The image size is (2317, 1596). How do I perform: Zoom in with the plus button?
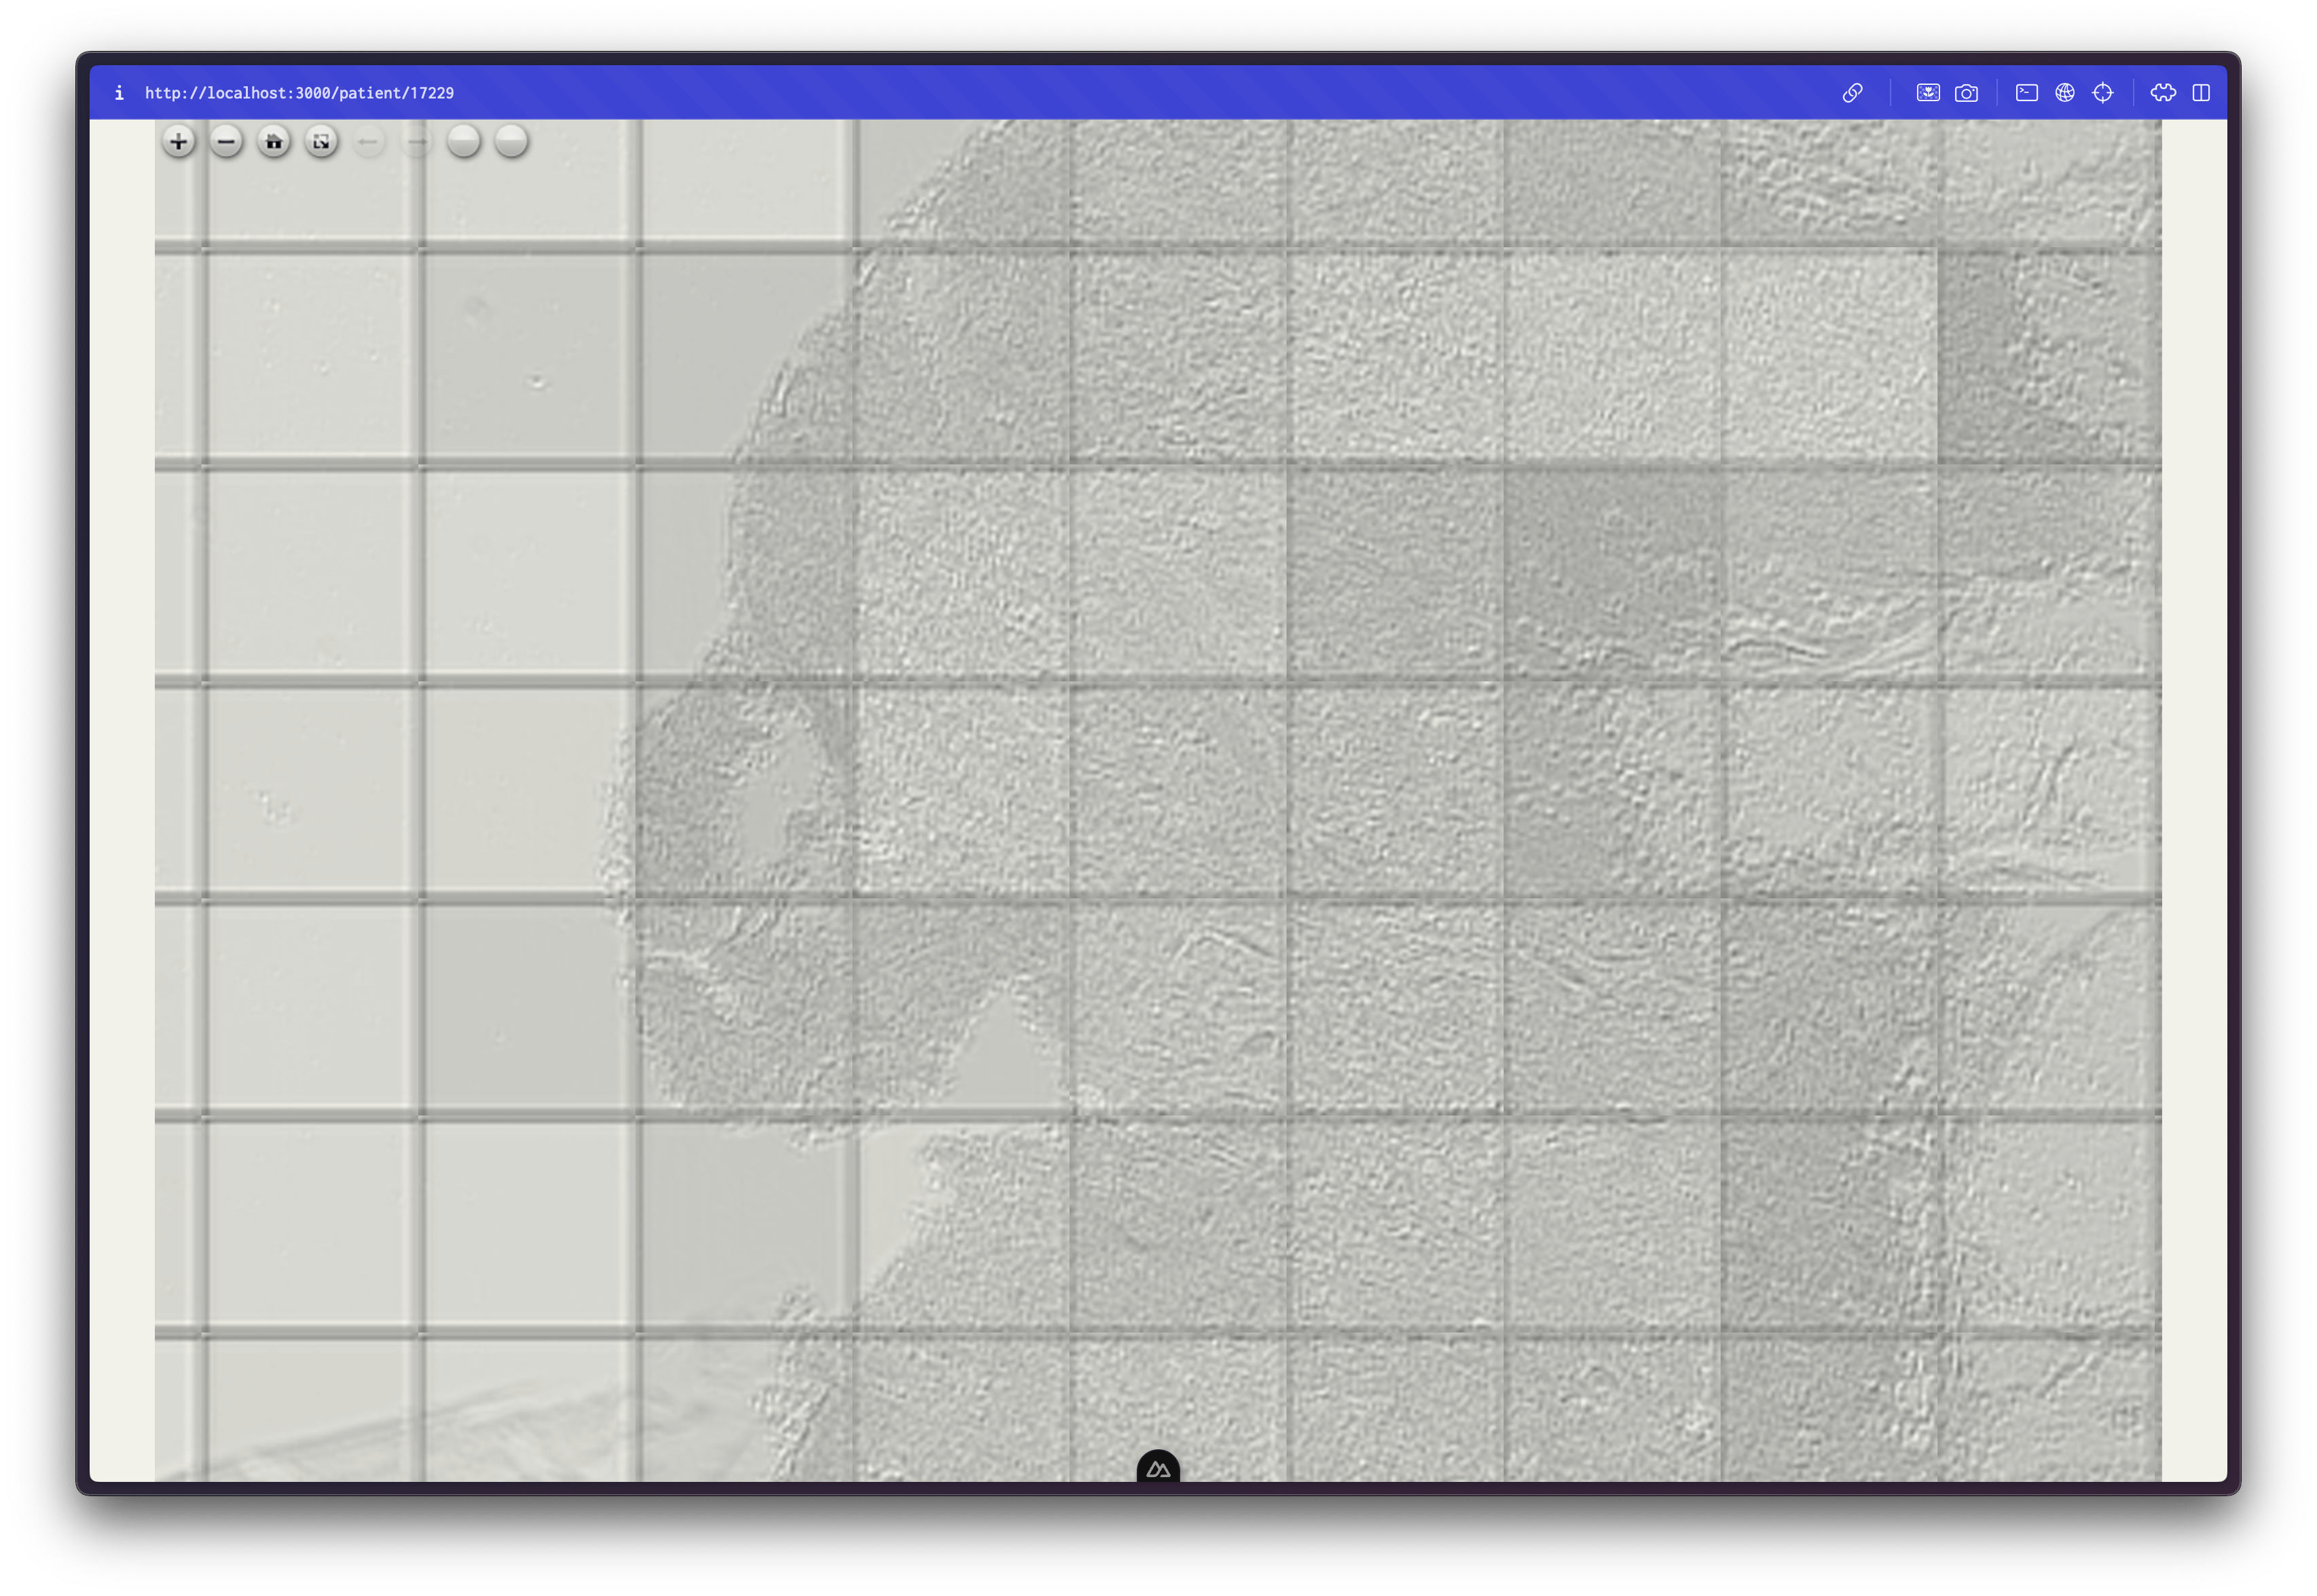point(178,142)
